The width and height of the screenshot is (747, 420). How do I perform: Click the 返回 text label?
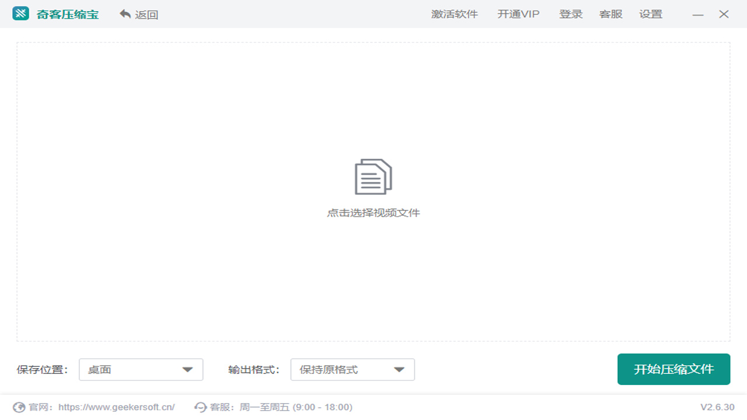(x=147, y=14)
